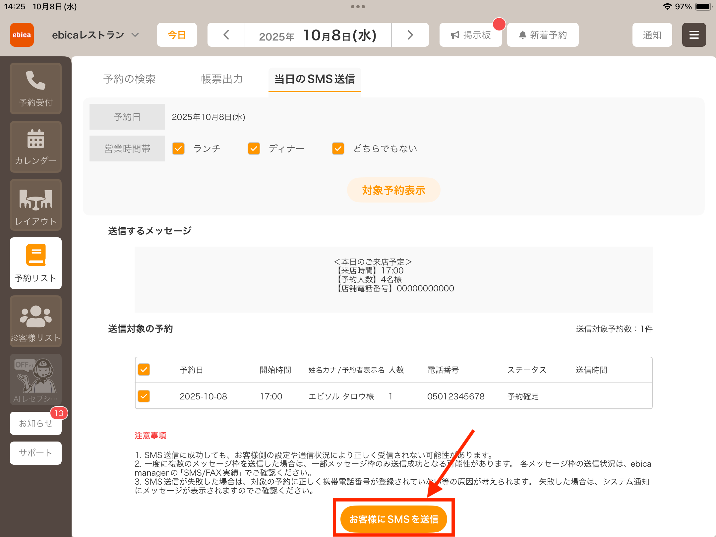The width and height of the screenshot is (716, 537).
Task: Open the カレンダー calendar icon
Action: point(36,147)
